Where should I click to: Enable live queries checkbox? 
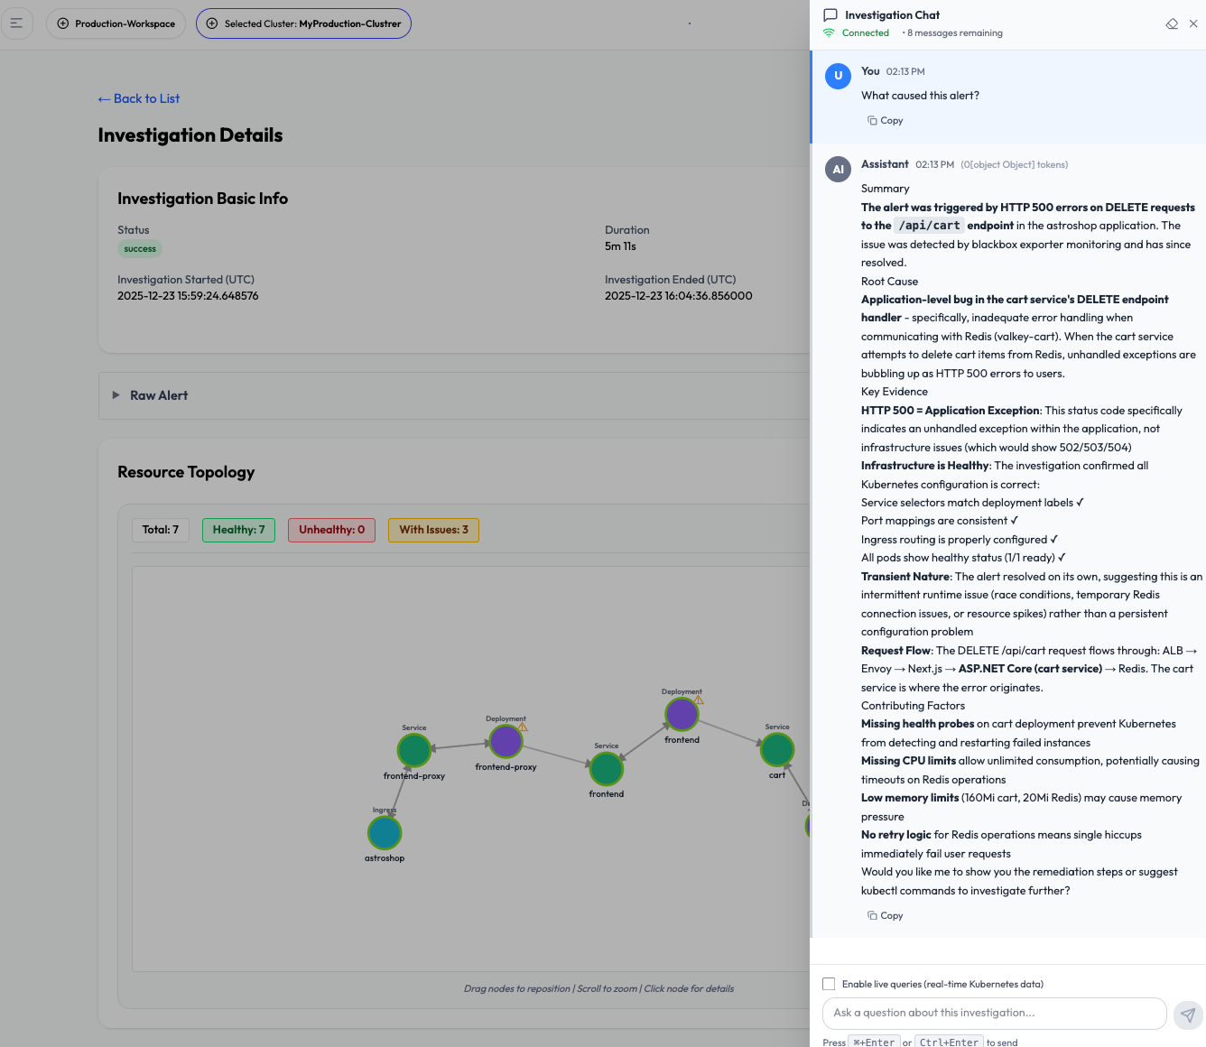point(829,984)
